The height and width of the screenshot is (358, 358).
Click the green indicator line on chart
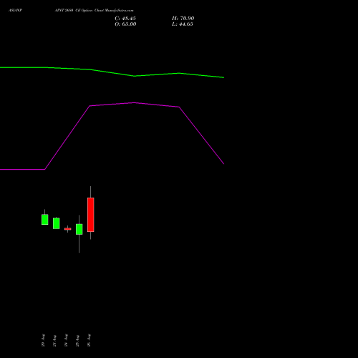pos(112,72)
